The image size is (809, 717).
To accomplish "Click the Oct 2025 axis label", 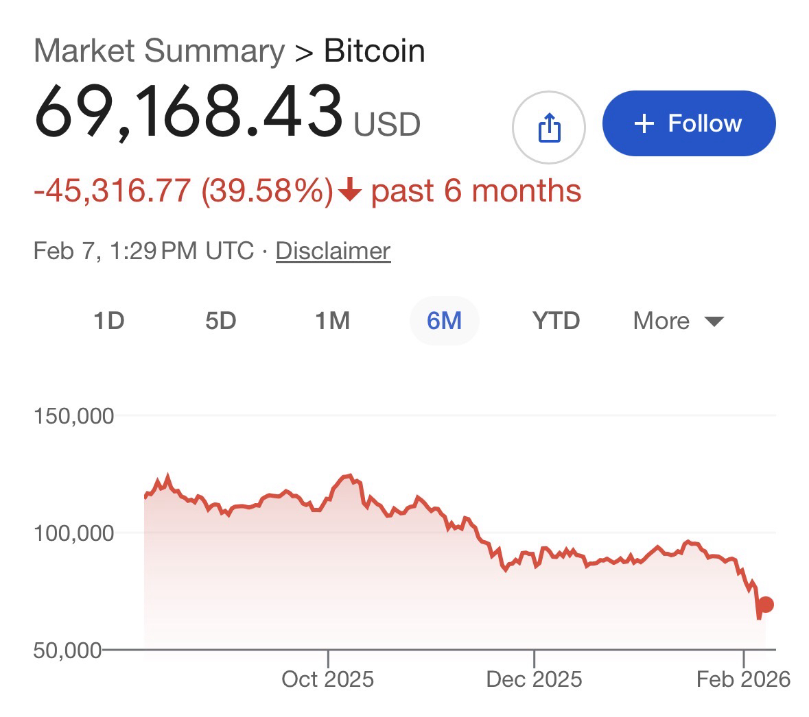I will click(328, 679).
